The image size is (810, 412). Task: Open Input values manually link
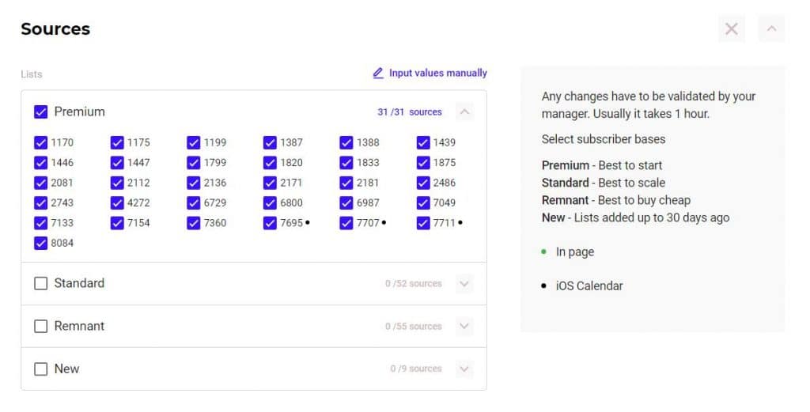coord(437,73)
